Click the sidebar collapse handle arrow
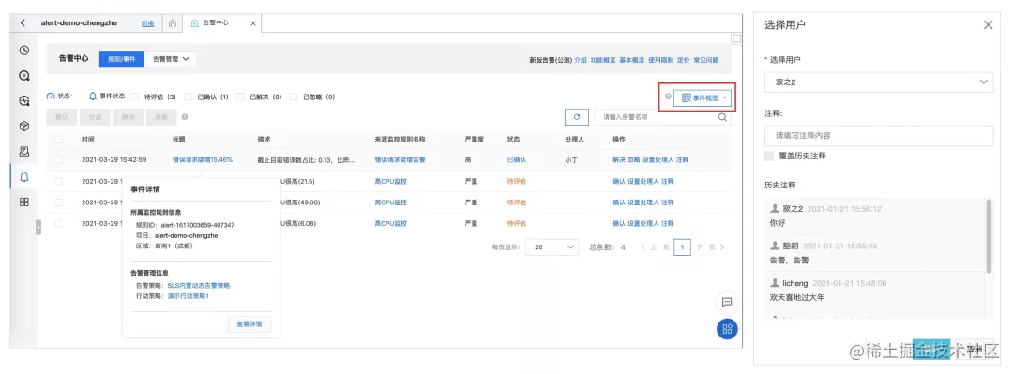The image size is (1013, 374). pyautogui.click(x=38, y=227)
